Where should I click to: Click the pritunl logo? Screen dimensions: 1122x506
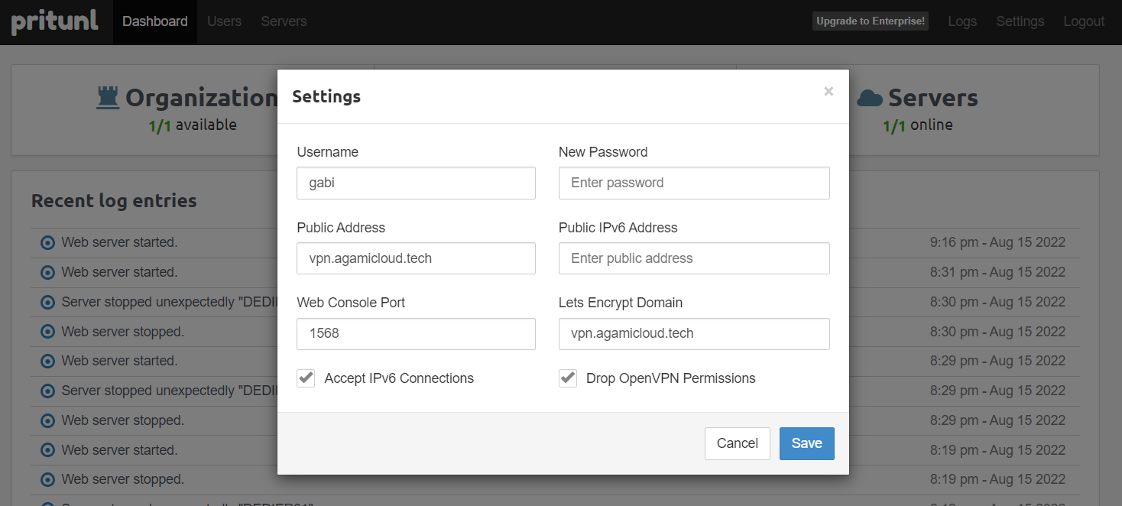55,21
